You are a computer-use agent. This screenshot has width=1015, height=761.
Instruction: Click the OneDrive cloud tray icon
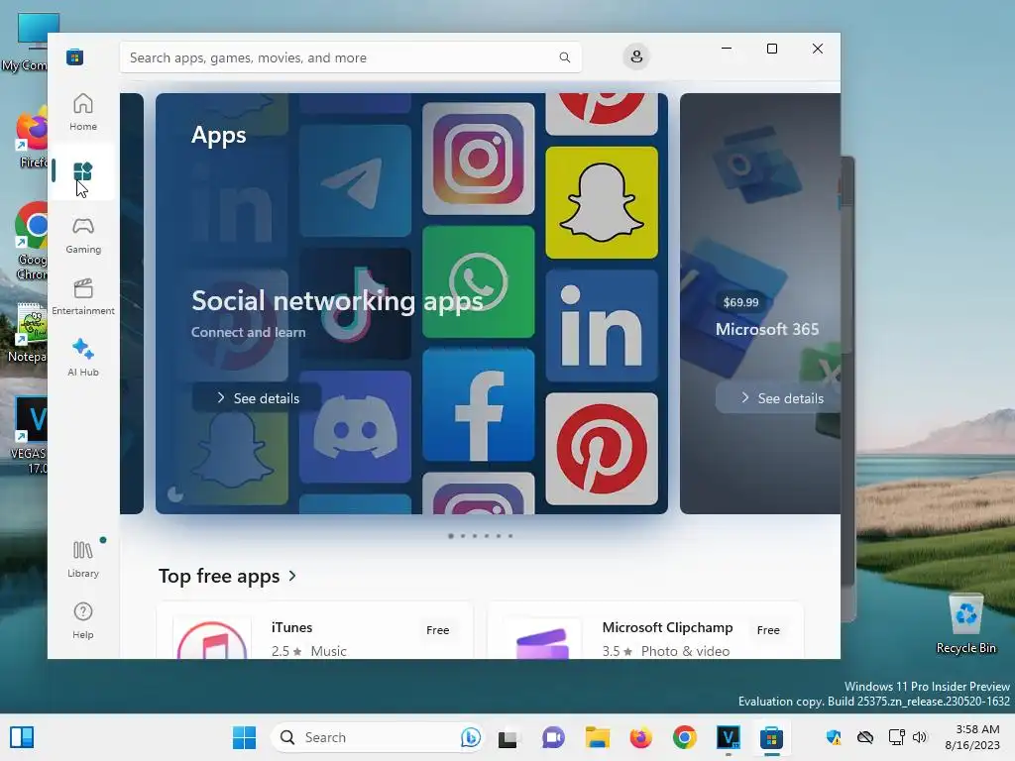click(x=865, y=737)
